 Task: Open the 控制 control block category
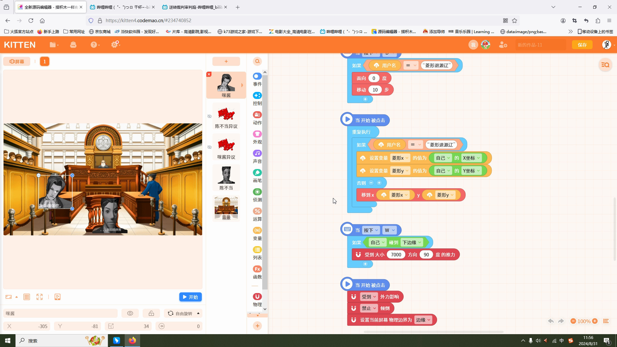257,99
